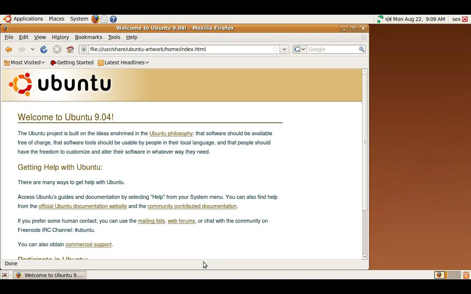Switch to the second workspace in switcher
The image size is (471, 294).
(x=454, y=275)
